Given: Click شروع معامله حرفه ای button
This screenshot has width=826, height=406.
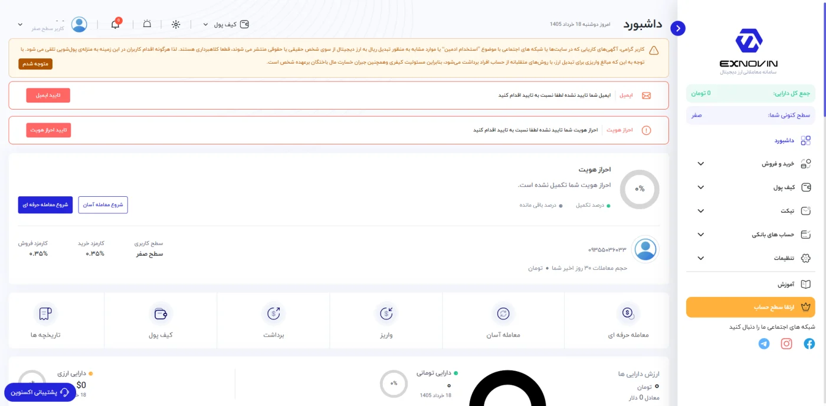Looking at the screenshot, I should click(x=45, y=204).
